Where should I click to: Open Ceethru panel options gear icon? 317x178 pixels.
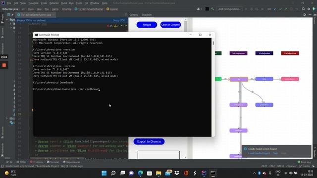tap(305, 15)
